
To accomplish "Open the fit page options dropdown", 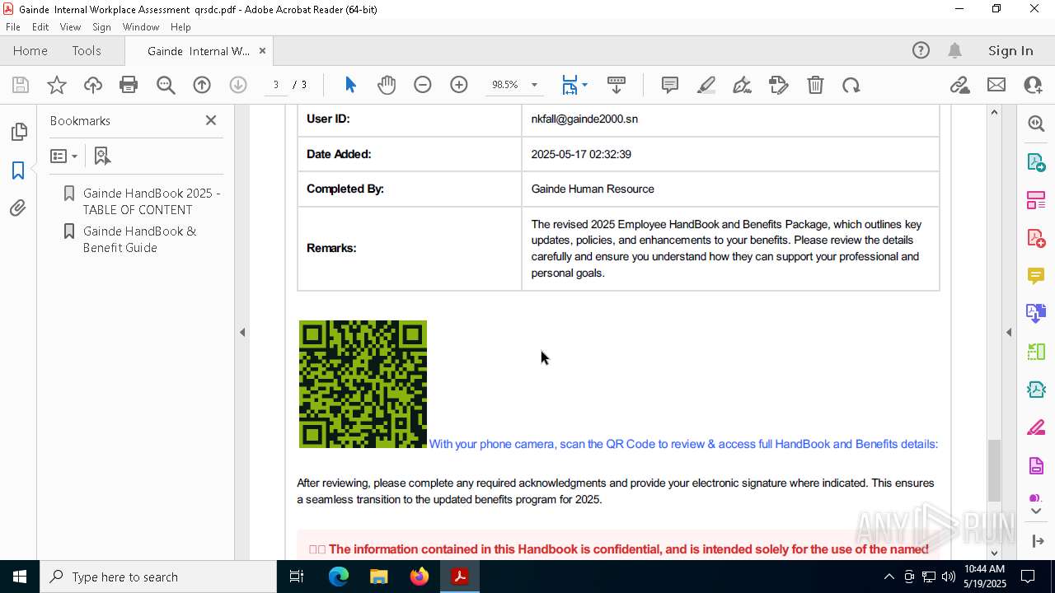I will pyautogui.click(x=584, y=85).
